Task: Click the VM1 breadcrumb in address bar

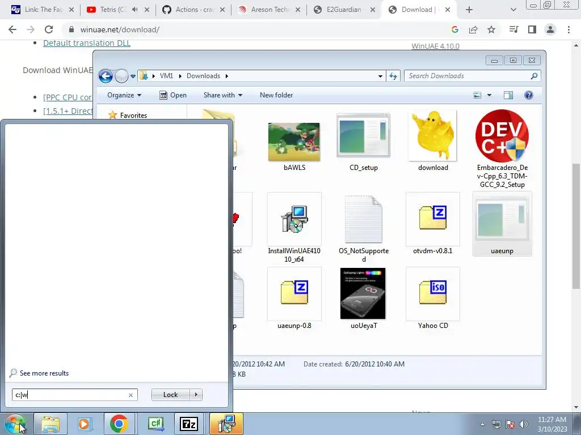Action: point(166,76)
